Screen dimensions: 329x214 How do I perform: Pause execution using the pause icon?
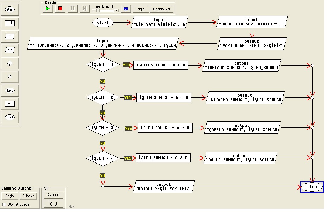tap(72, 8)
